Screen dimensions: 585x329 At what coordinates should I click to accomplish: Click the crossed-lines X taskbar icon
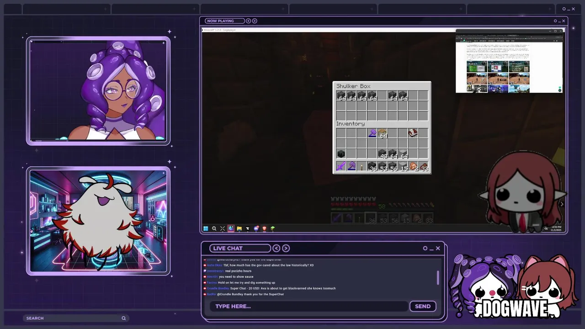[x=223, y=228]
